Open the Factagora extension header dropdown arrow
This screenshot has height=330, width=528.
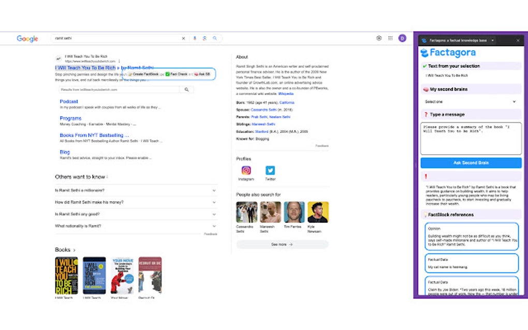[x=492, y=40]
